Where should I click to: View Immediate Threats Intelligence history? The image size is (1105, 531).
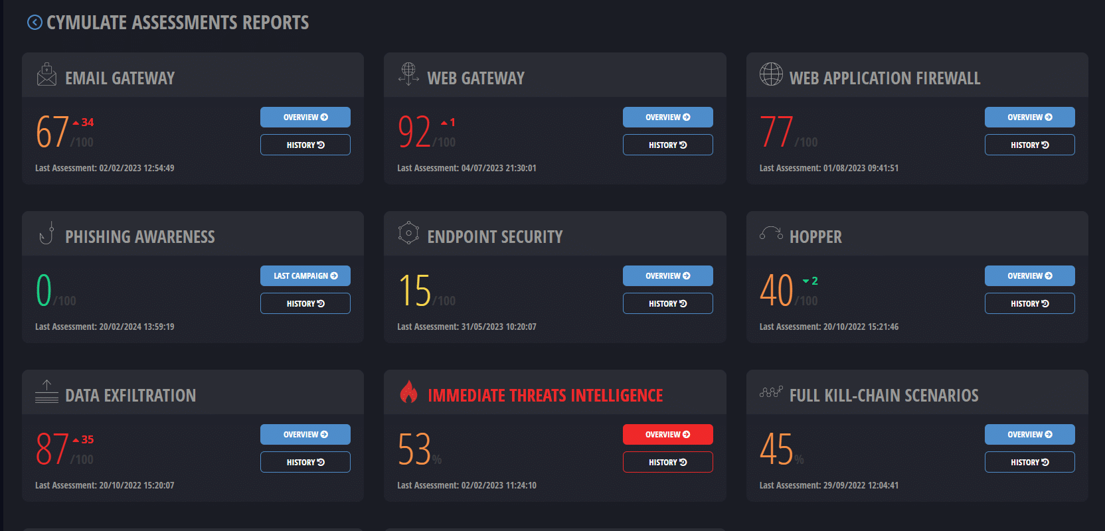click(668, 462)
